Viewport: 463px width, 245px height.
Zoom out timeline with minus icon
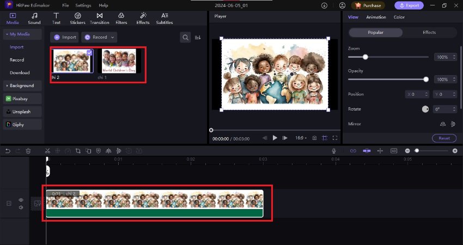point(407,151)
